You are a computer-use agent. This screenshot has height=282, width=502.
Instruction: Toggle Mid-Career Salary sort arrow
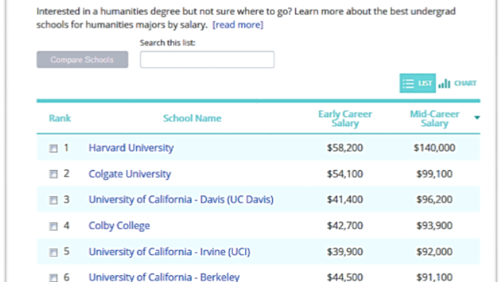coord(477,117)
